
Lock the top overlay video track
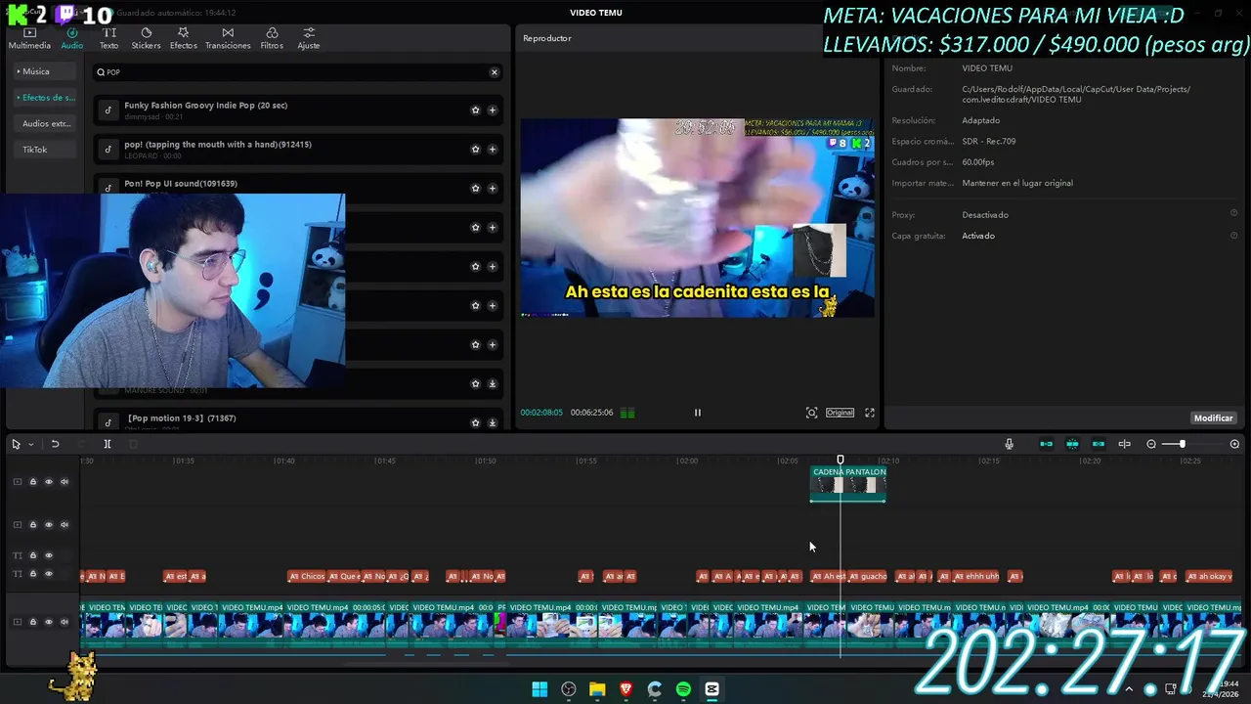pyautogui.click(x=32, y=482)
